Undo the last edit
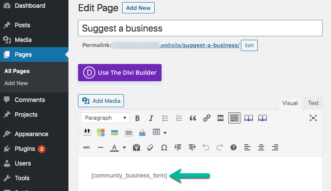 [x=206, y=147]
